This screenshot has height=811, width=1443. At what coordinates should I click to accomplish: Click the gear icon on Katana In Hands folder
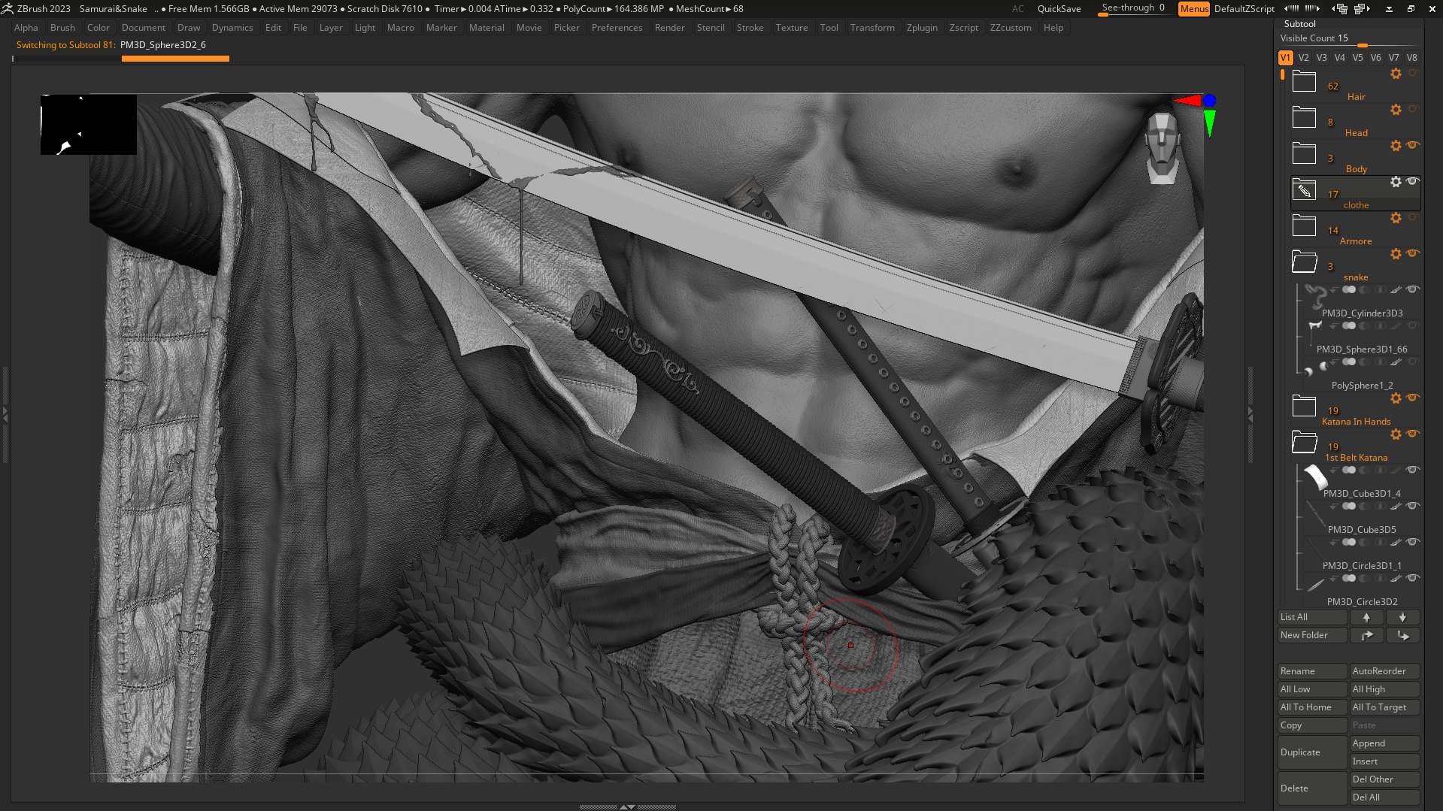coord(1396,398)
